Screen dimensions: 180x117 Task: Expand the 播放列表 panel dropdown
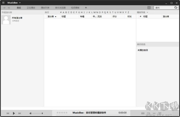[147, 12]
